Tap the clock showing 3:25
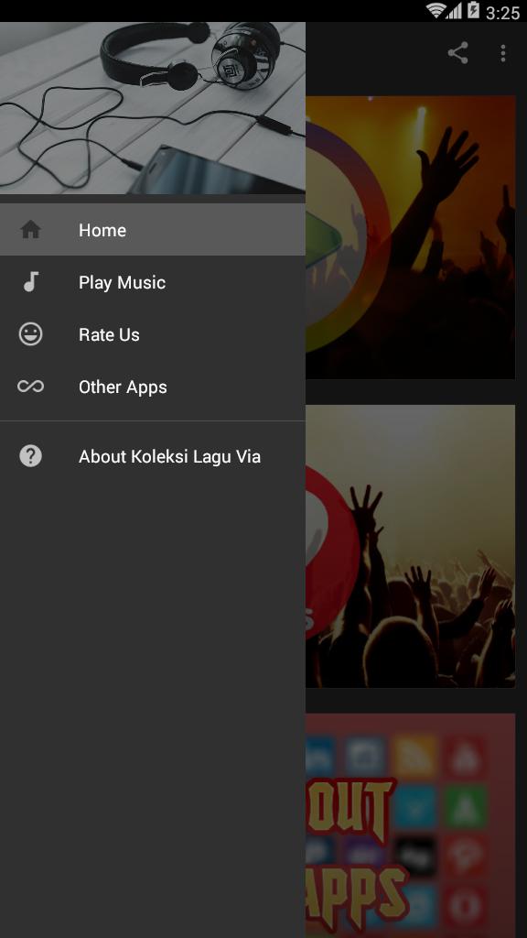The width and height of the screenshot is (527, 938). coord(502,12)
